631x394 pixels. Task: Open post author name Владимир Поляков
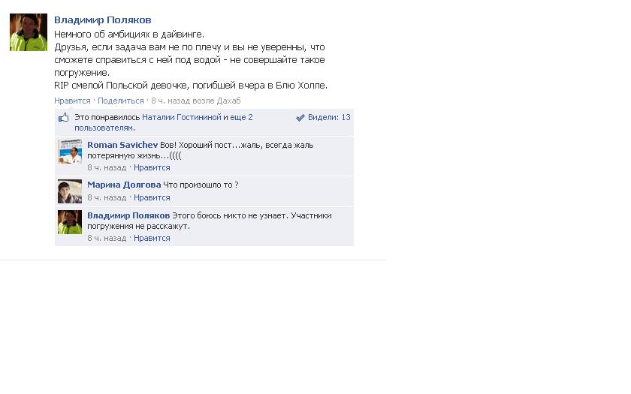click(x=103, y=20)
